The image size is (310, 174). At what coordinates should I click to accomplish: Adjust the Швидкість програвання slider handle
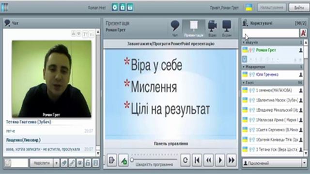point(132,159)
